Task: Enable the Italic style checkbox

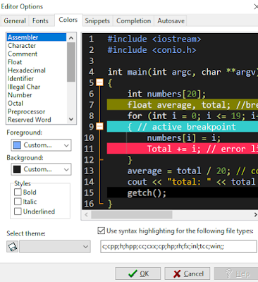Action: click(x=18, y=202)
